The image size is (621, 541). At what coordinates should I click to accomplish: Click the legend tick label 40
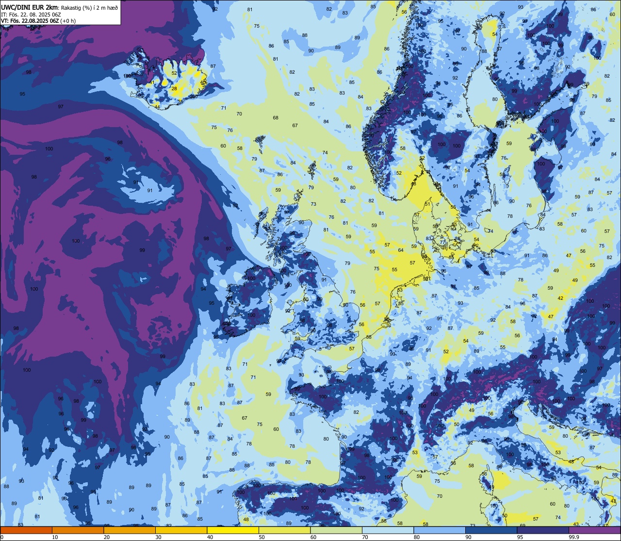point(210,537)
